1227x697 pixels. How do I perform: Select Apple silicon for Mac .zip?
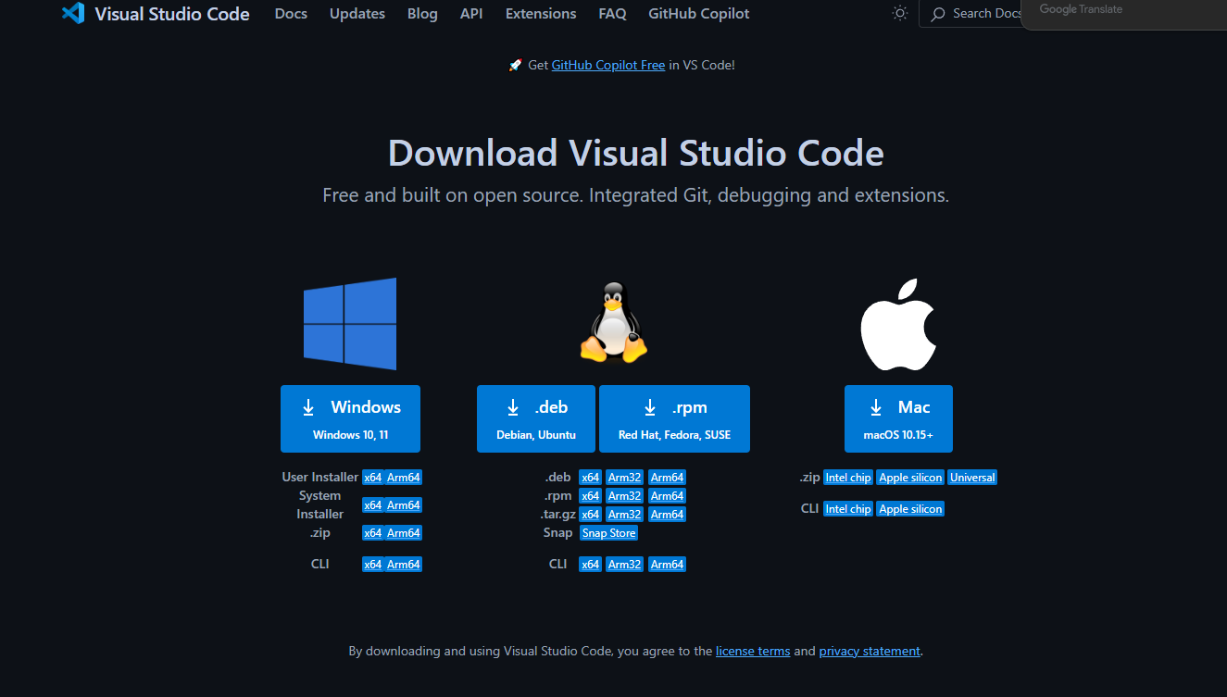(x=910, y=478)
